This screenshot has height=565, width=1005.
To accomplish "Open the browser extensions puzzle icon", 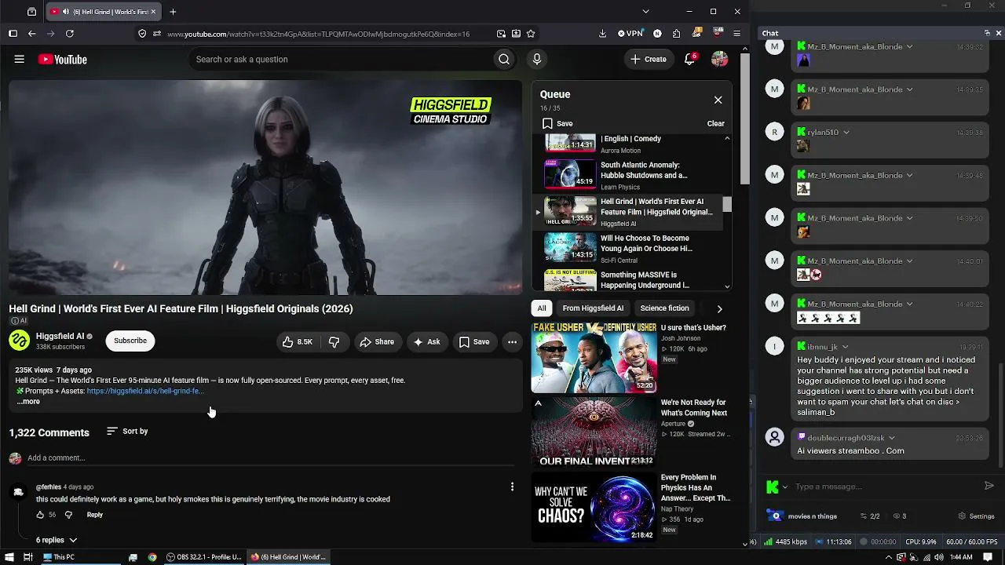I will pyautogui.click(x=677, y=34).
